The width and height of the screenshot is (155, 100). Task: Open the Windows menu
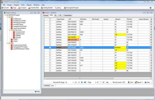(36, 5)
